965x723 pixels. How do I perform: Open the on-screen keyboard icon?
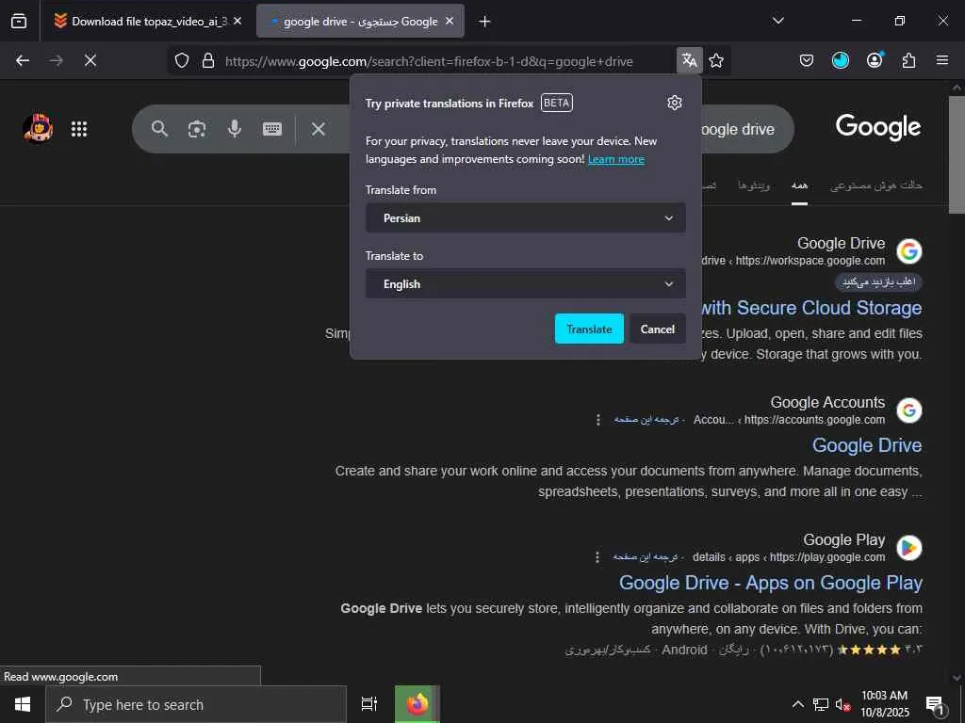[x=272, y=128]
